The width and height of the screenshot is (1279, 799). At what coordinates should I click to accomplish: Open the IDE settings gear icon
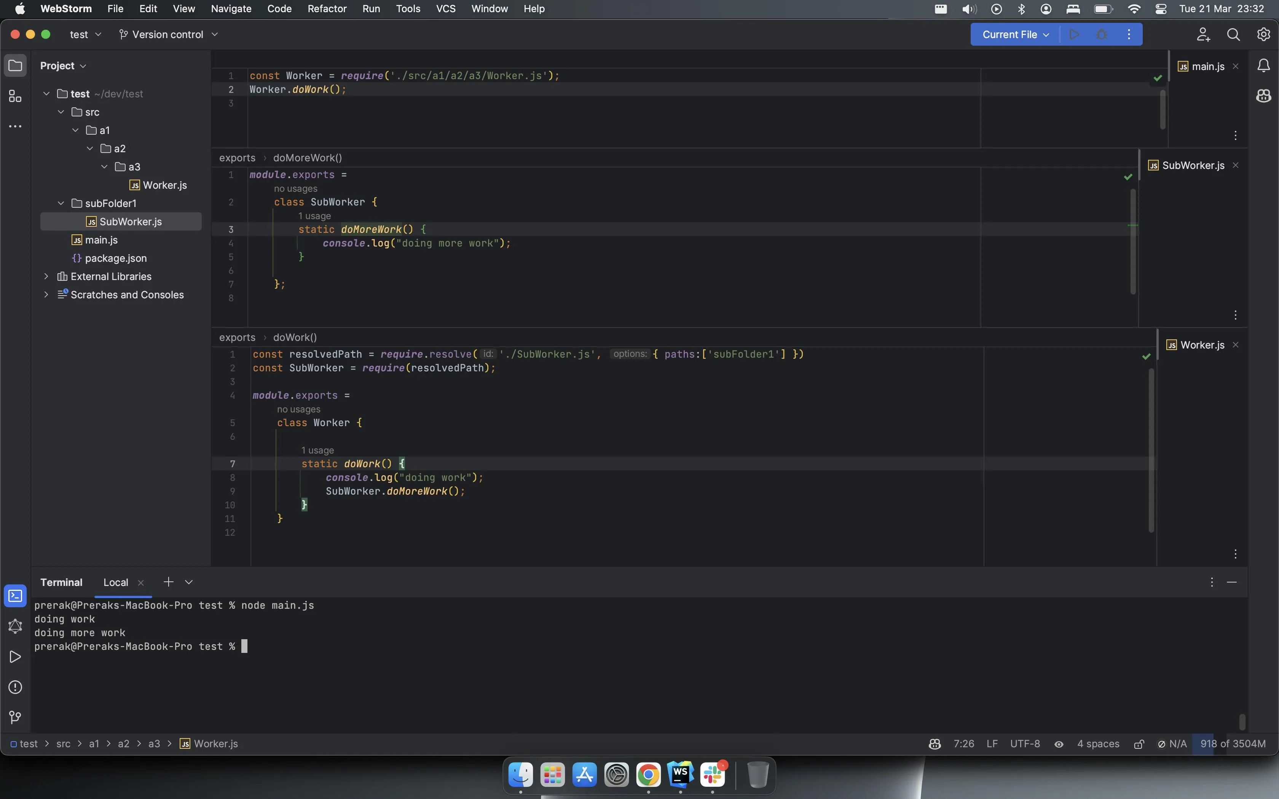pos(1263,34)
